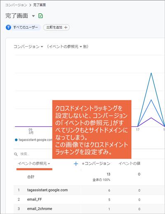
Task: Open the 完了画面 title dropdown arrow
Action: click(x=33, y=16)
